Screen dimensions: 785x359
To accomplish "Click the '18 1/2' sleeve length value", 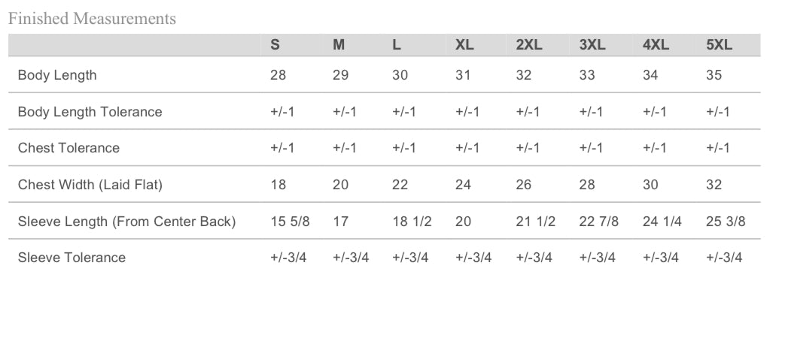I will tap(412, 222).
